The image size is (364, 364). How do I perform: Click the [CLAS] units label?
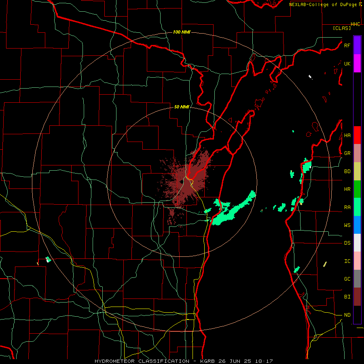point(342,28)
